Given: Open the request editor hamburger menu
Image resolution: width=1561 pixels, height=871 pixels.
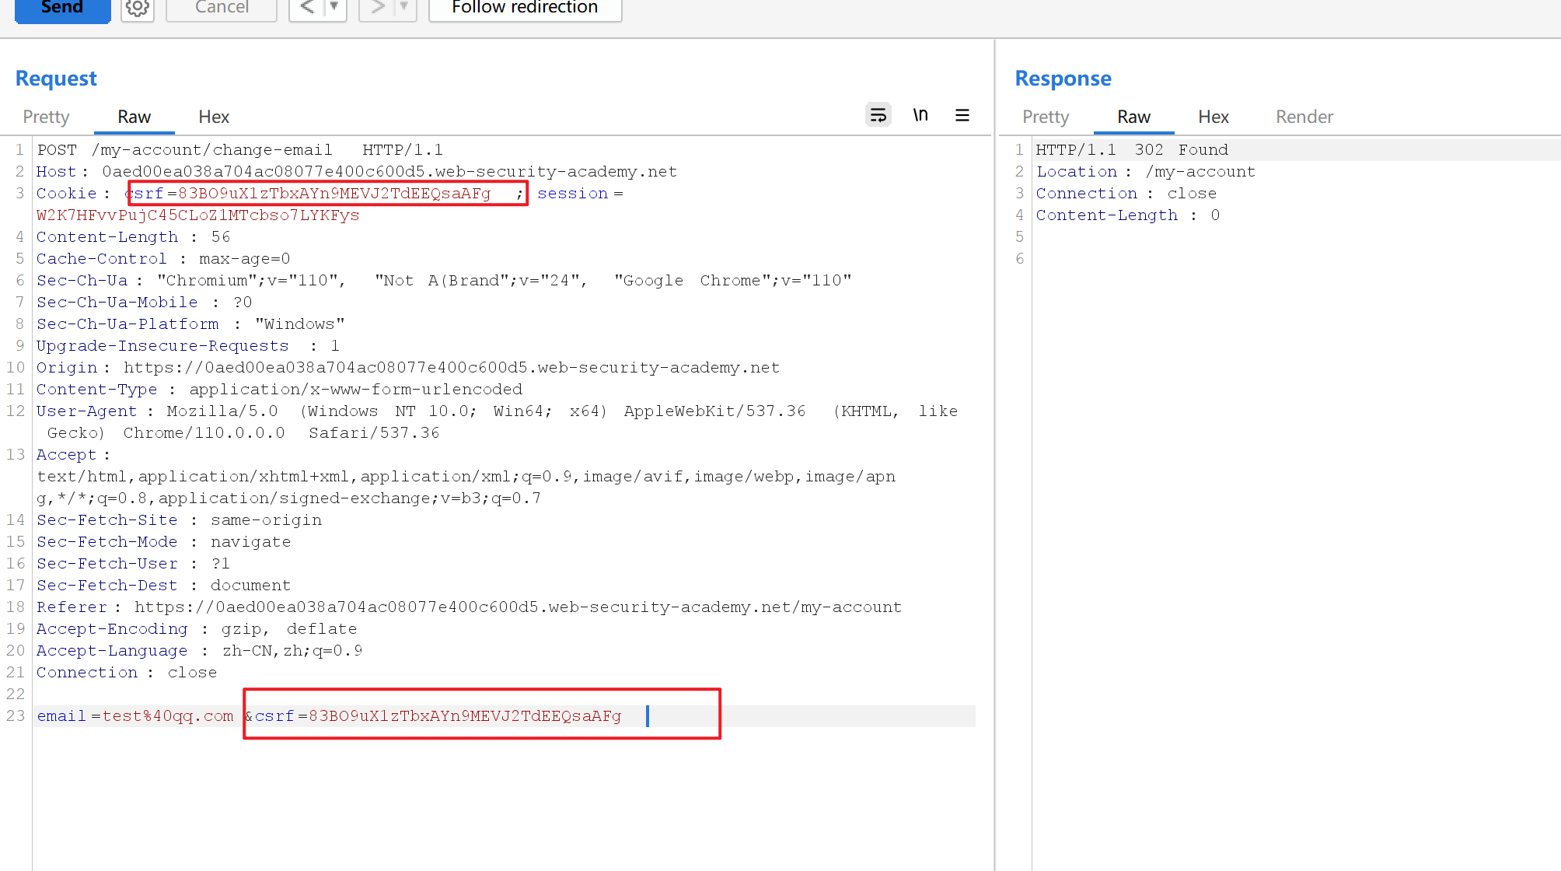Looking at the screenshot, I should [962, 115].
